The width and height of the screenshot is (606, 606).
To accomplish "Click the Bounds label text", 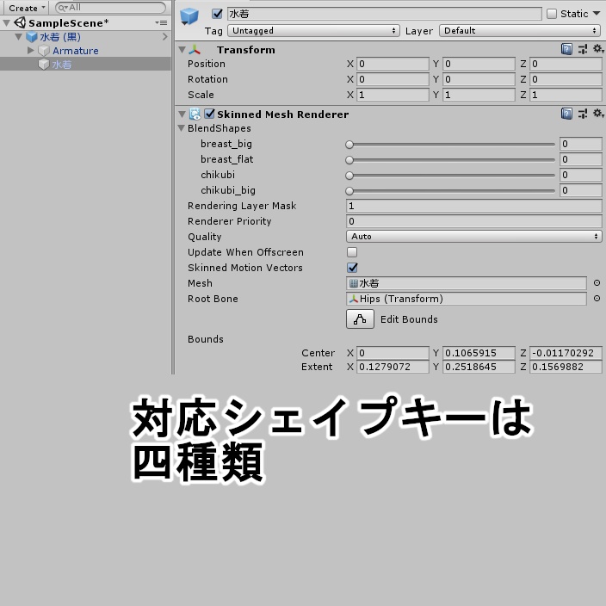I will tap(206, 339).
